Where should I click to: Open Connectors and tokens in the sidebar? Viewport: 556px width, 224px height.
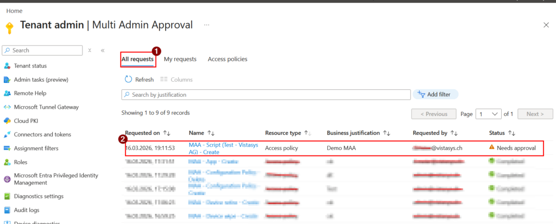tap(42, 135)
